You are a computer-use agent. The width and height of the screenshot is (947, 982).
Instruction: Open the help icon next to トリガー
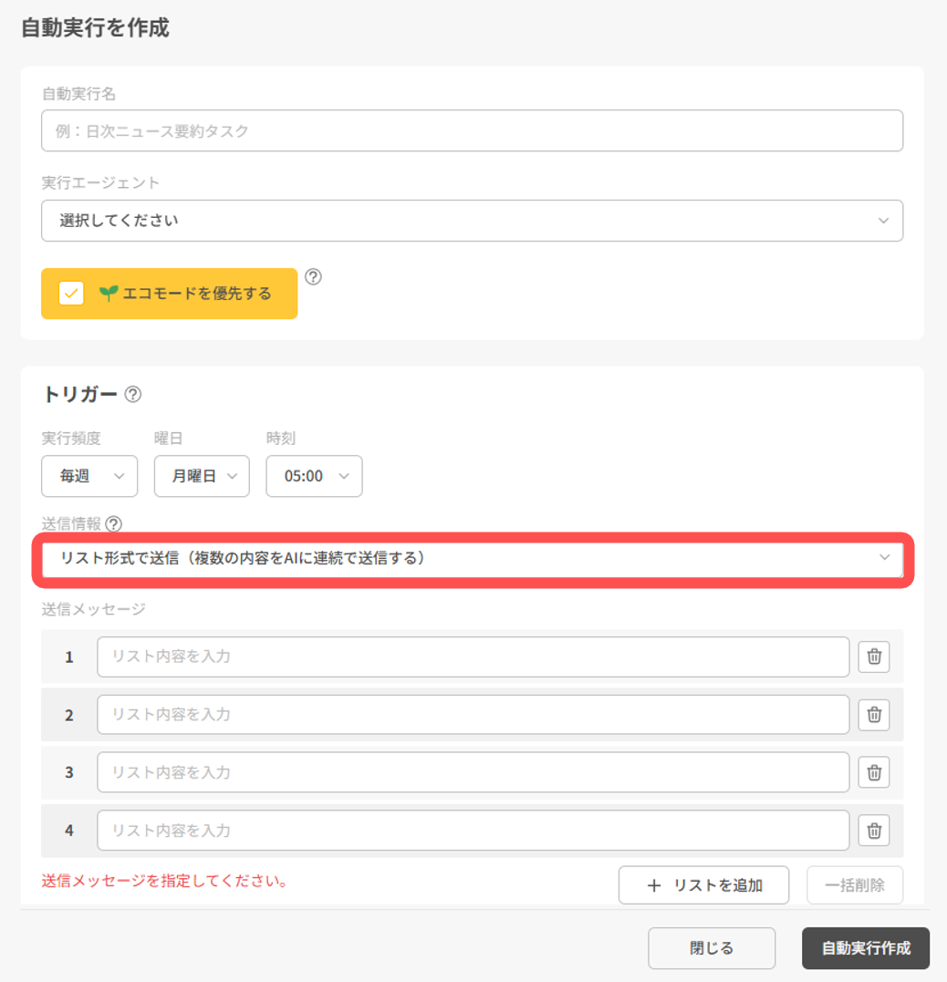click(x=133, y=395)
